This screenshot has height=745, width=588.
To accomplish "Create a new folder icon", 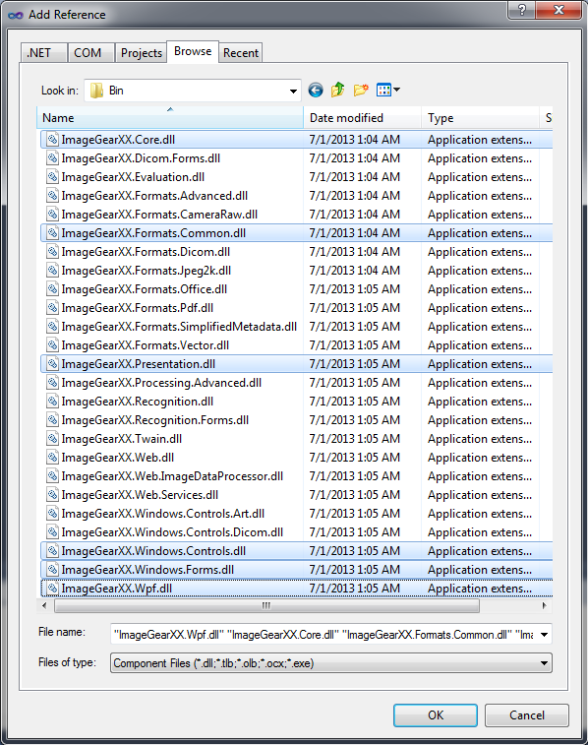I will tap(361, 90).
